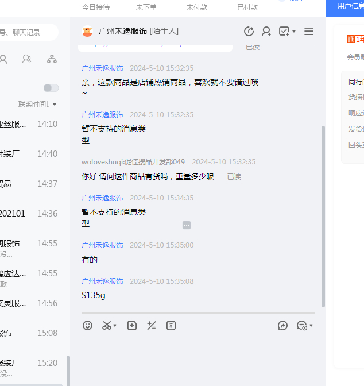The width and height of the screenshot is (364, 386).
Task: Open the quick phrases plus-slash icon
Action: point(152,326)
